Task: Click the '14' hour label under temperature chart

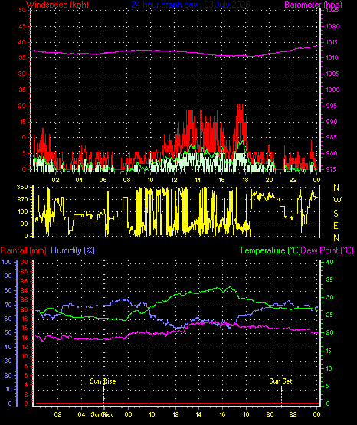Action: click(x=198, y=414)
